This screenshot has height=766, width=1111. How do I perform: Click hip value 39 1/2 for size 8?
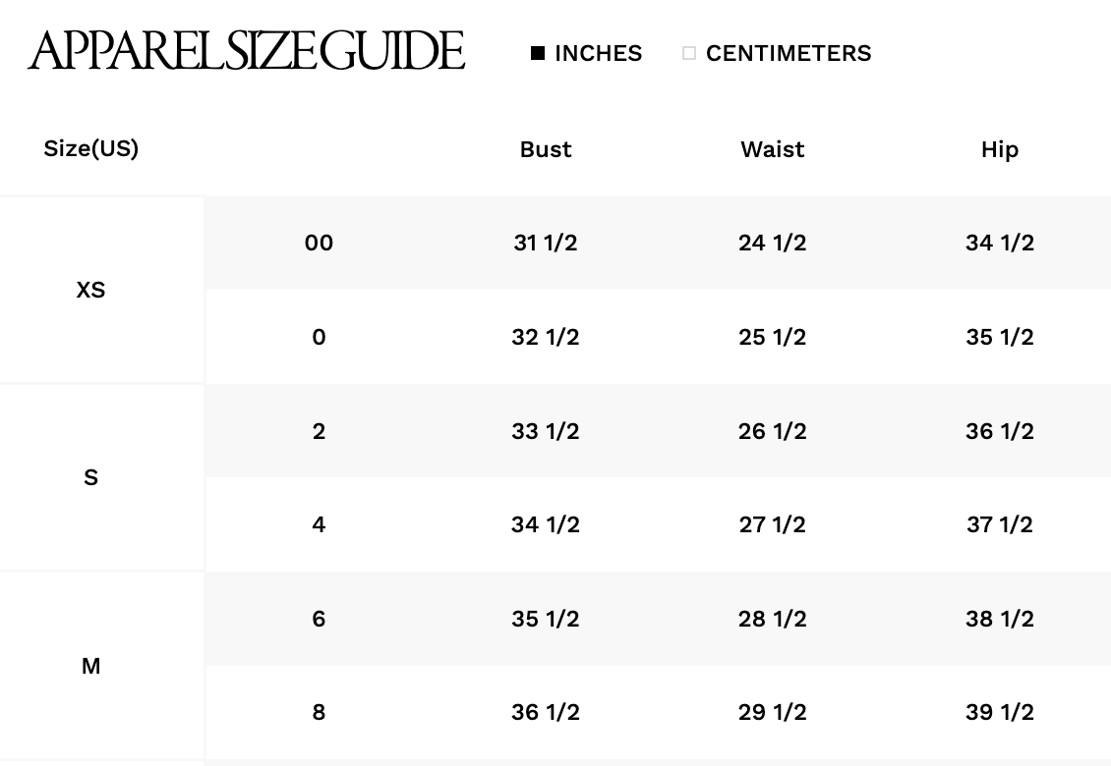tap(999, 712)
